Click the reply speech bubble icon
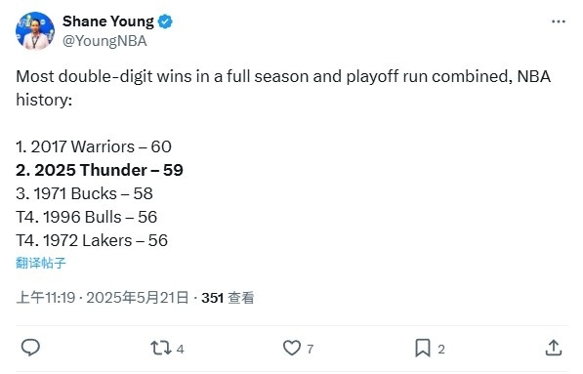 [x=30, y=348]
